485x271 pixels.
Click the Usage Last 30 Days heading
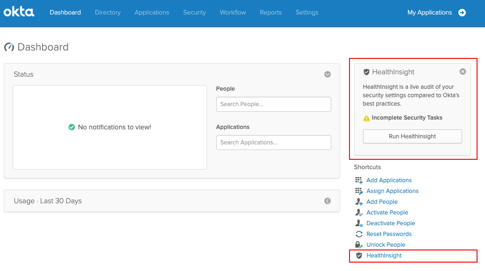tap(48, 201)
